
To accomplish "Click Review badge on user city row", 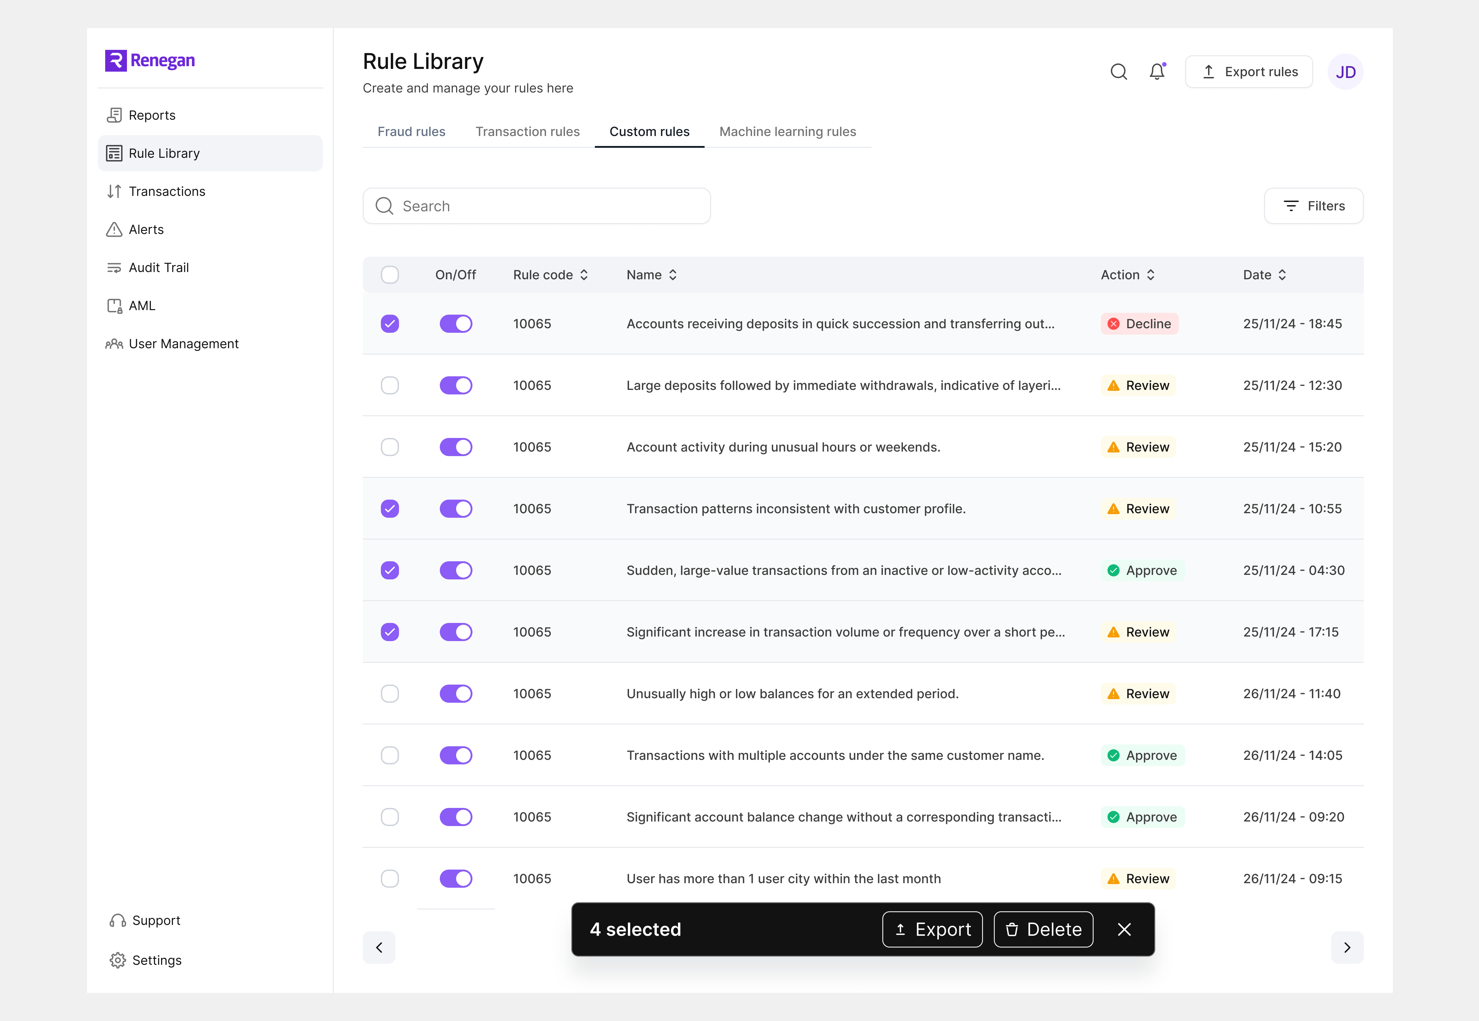I will tap(1138, 879).
